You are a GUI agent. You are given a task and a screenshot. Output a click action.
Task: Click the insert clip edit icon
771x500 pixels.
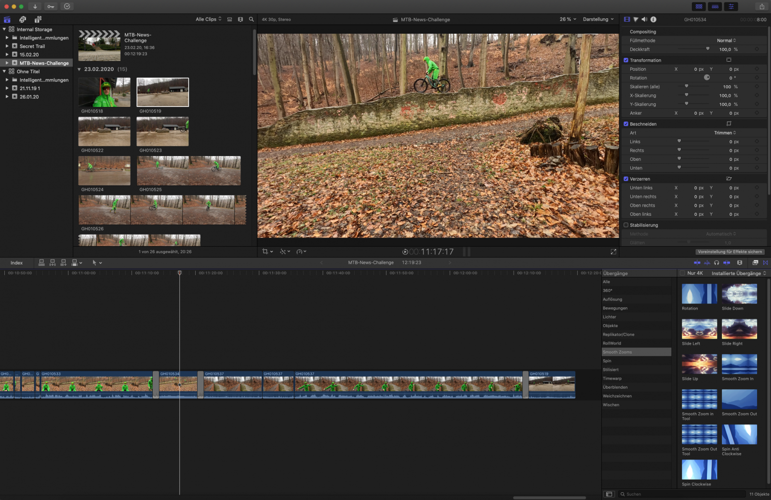click(x=53, y=263)
